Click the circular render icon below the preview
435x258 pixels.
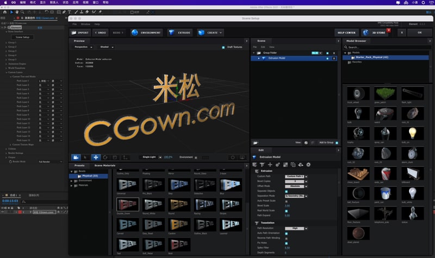point(233,158)
